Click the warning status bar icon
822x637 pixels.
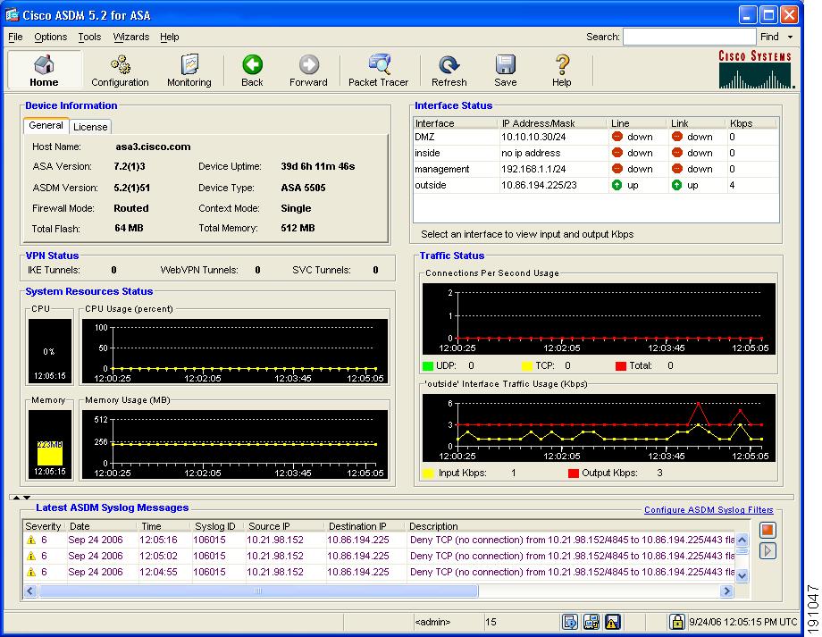tap(612, 623)
